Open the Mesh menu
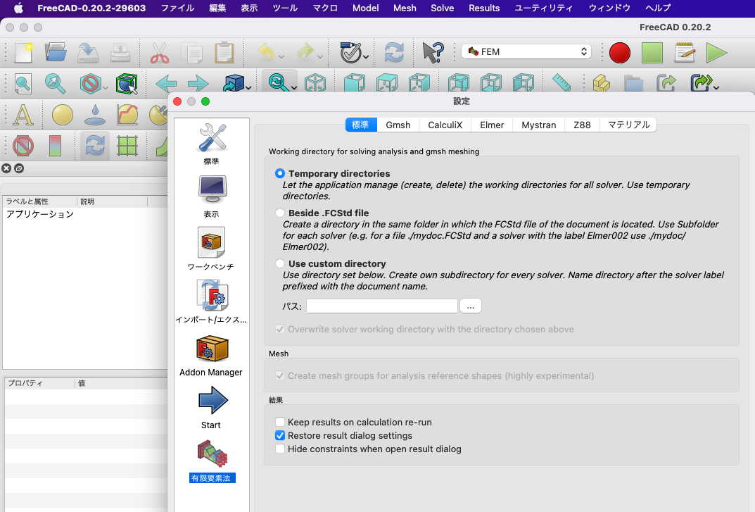This screenshot has height=512, width=755. (x=405, y=8)
